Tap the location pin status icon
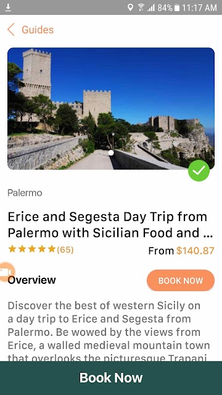This screenshot has height=395, width=222. pyautogui.click(x=130, y=7)
